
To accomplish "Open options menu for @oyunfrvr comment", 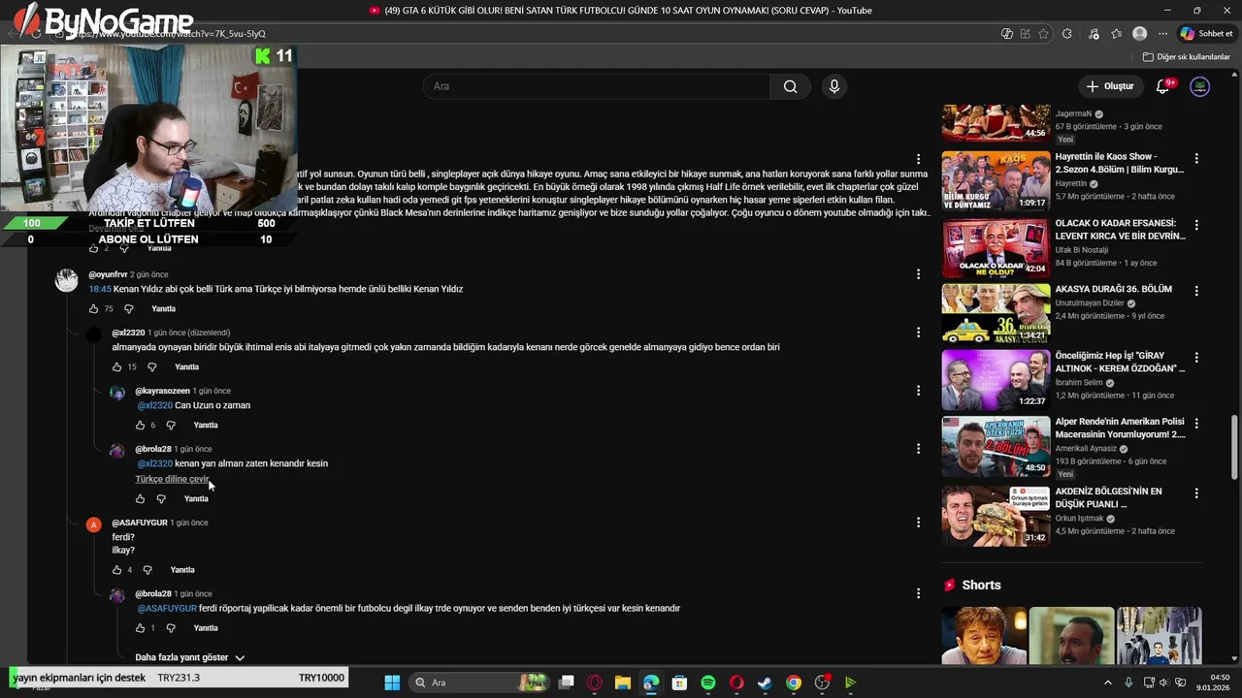I will (918, 274).
